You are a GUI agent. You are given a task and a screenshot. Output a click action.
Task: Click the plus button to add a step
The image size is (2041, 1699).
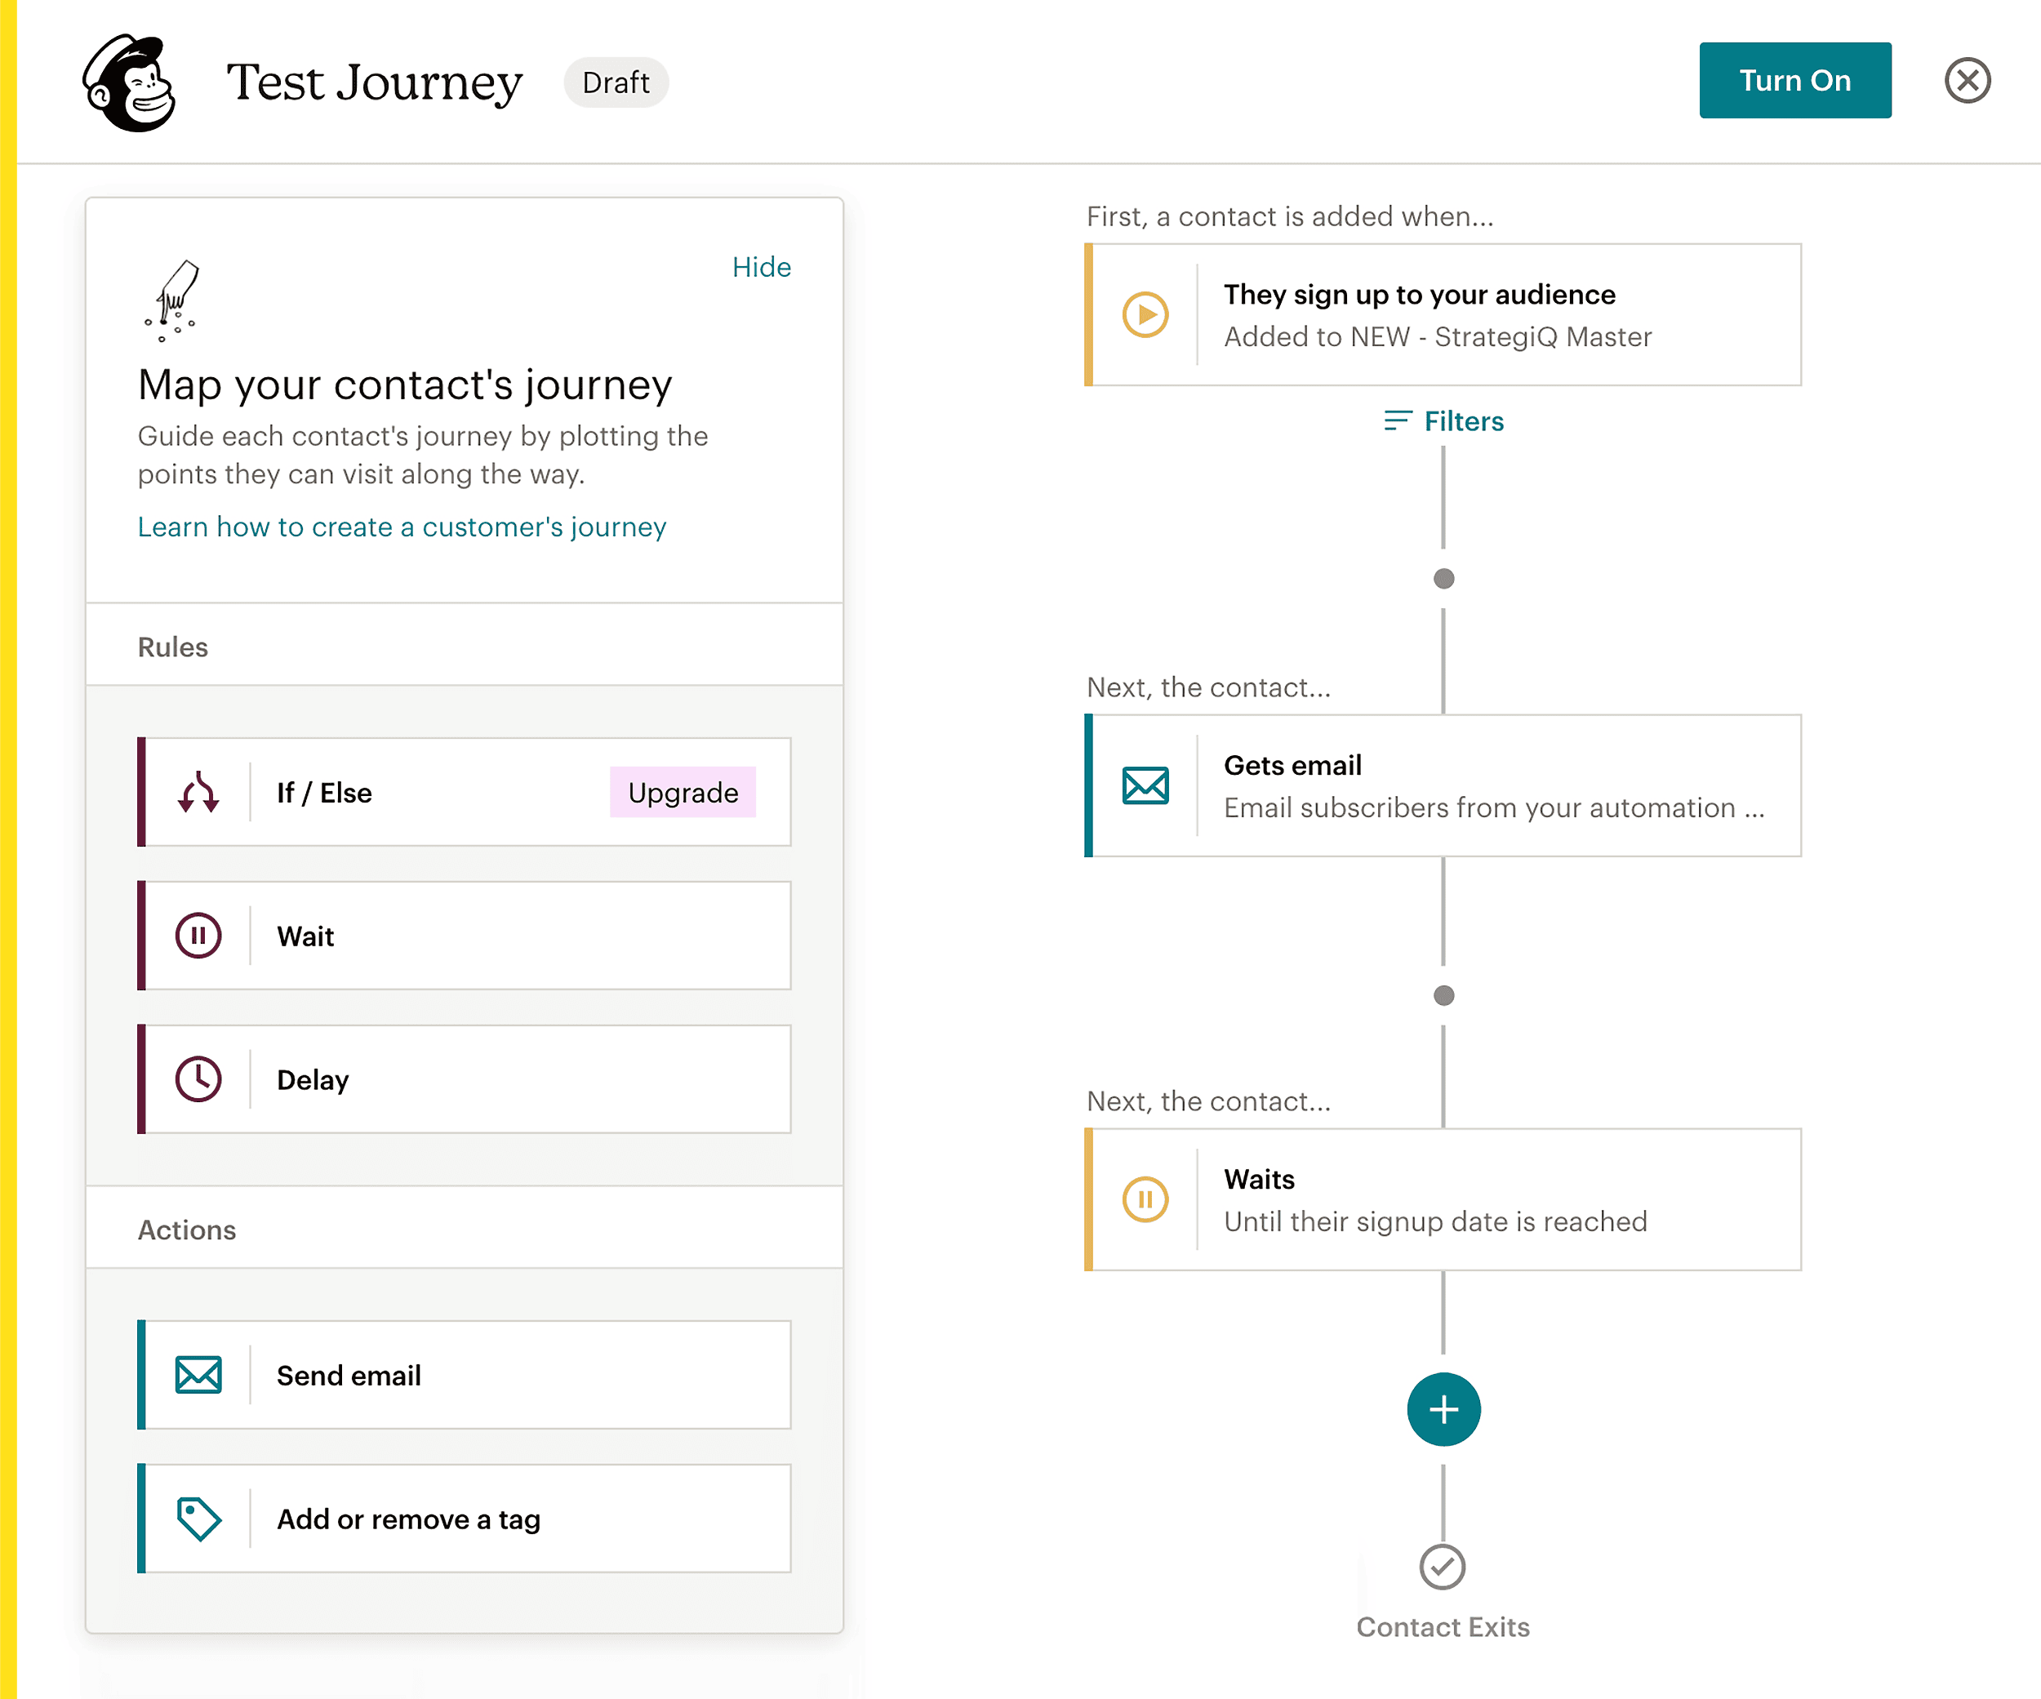[1443, 1409]
